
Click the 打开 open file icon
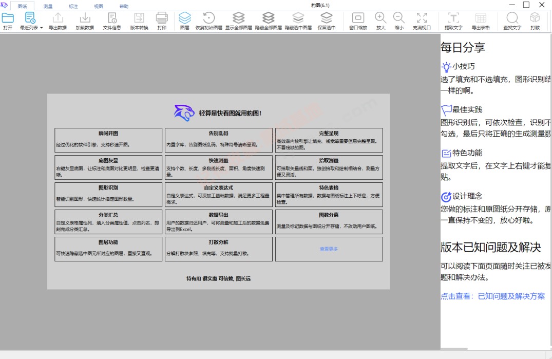[x=7, y=17]
